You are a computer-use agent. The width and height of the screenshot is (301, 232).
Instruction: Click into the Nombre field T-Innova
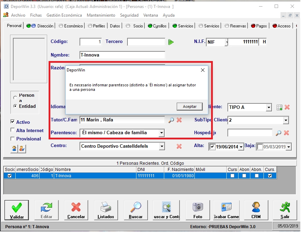pos(122,55)
